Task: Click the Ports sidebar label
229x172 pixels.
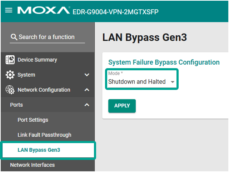Action: 16,105
